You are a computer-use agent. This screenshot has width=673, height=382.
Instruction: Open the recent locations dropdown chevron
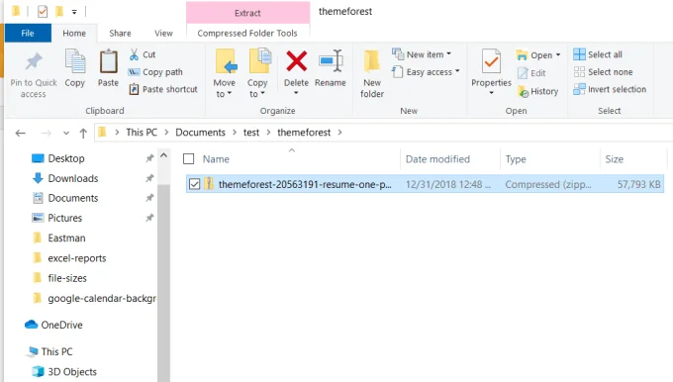66,133
